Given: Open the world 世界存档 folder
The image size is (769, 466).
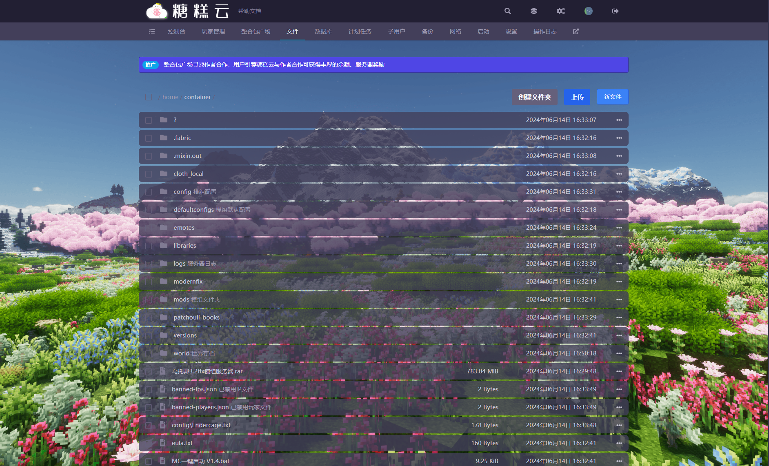Looking at the screenshot, I should (384, 353).
